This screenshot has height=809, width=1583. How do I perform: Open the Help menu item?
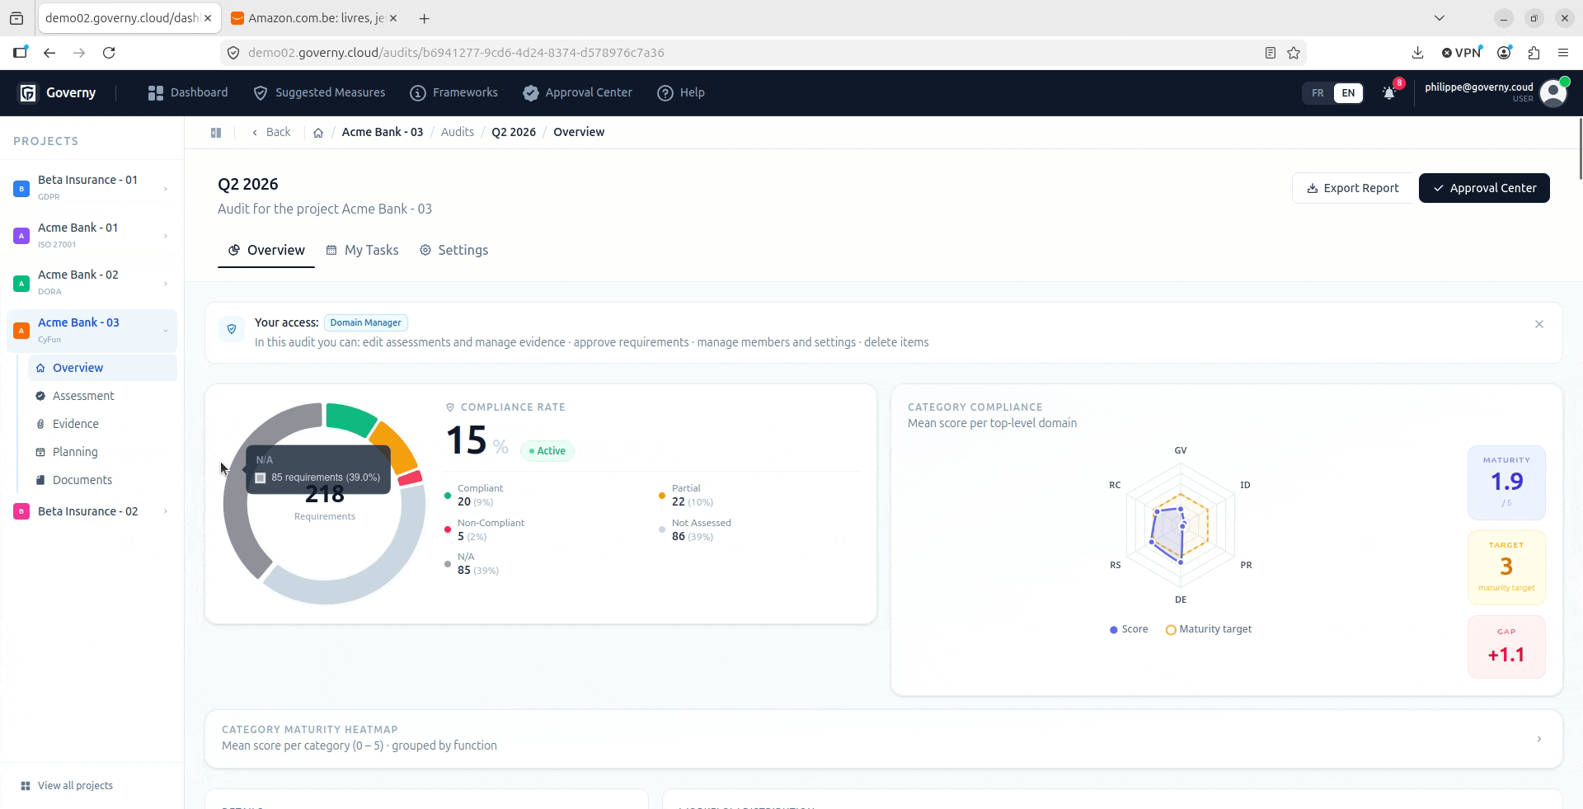(x=681, y=93)
